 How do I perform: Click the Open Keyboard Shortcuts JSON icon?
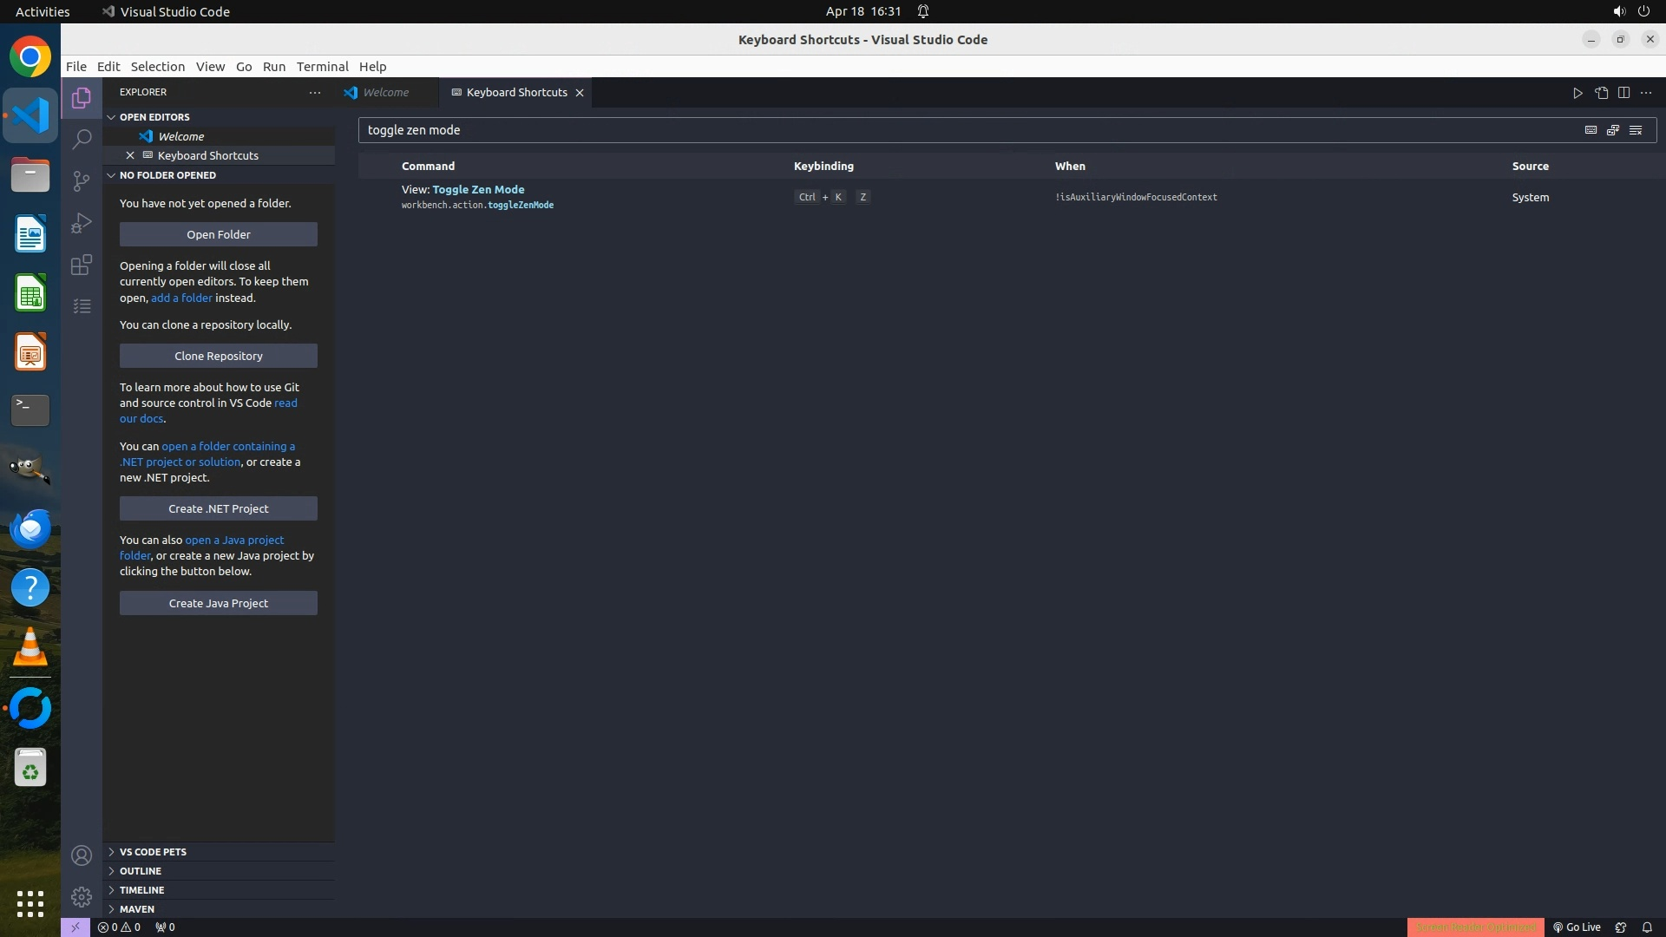[1601, 93]
